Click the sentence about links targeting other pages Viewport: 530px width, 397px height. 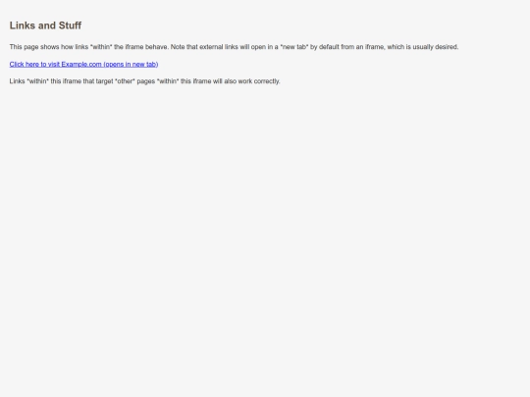(144, 81)
